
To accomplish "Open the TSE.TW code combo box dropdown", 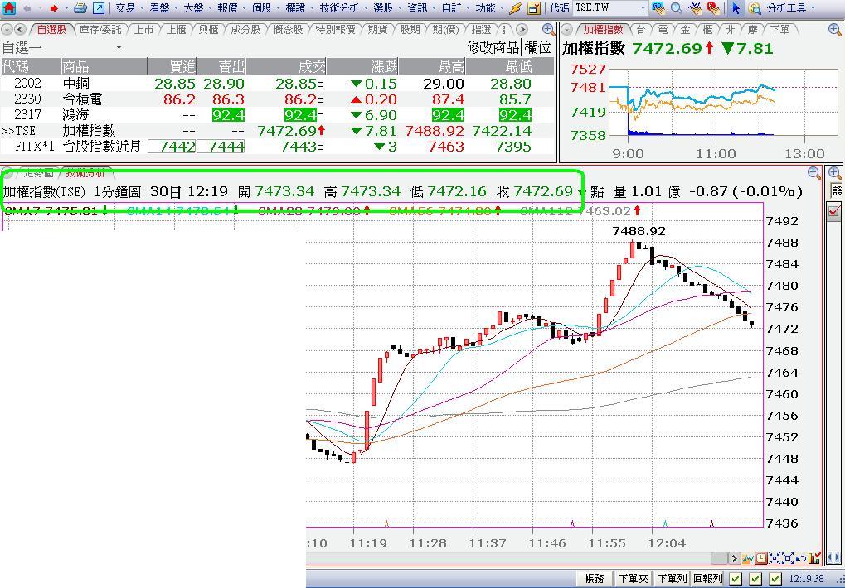I will click(643, 8).
